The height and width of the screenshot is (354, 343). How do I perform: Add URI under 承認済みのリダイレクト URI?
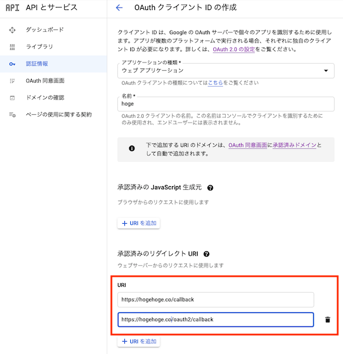point(138,342)
